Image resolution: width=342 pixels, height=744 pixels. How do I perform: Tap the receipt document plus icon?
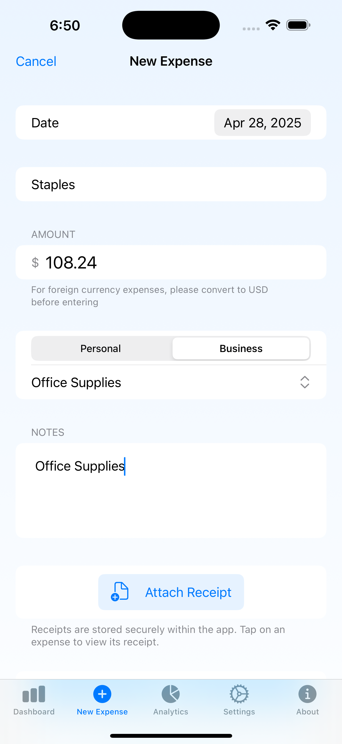coord(120,592)
